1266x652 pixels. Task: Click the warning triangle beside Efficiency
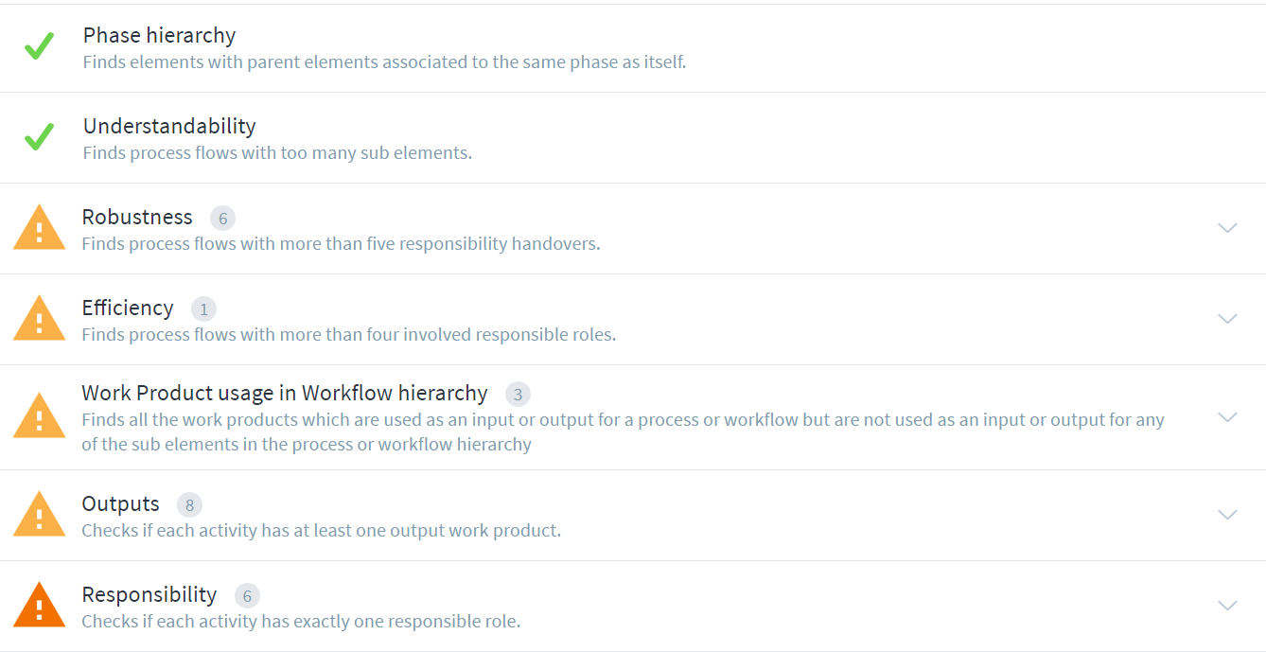click(x=39, y=319)
